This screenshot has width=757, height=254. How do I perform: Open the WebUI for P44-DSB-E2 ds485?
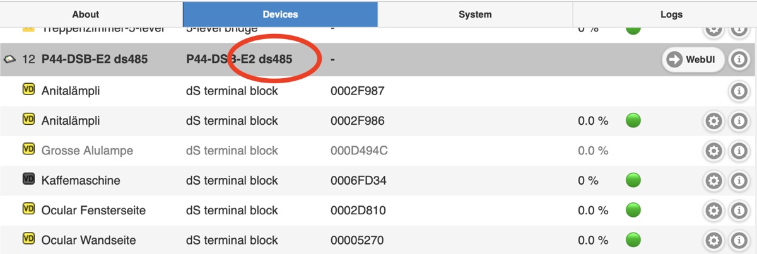coord(693,60)
